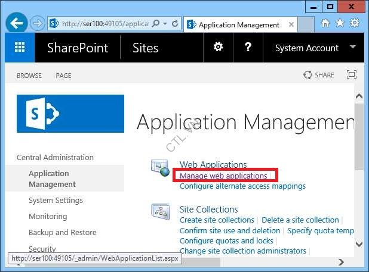Click the SharePoint site logo
The height and width of the screenshot is (272, 369).
click(70, 113)
